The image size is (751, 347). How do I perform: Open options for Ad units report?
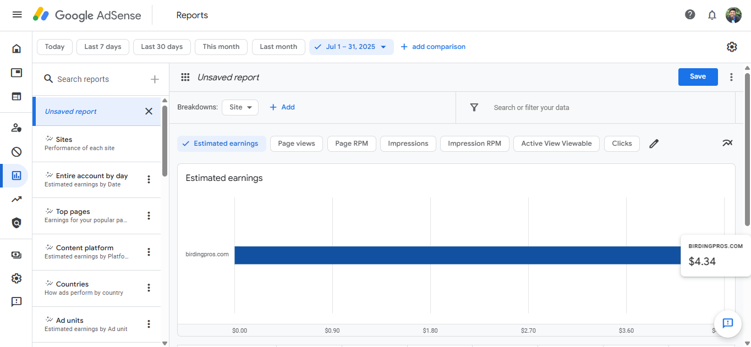(149, 324)
